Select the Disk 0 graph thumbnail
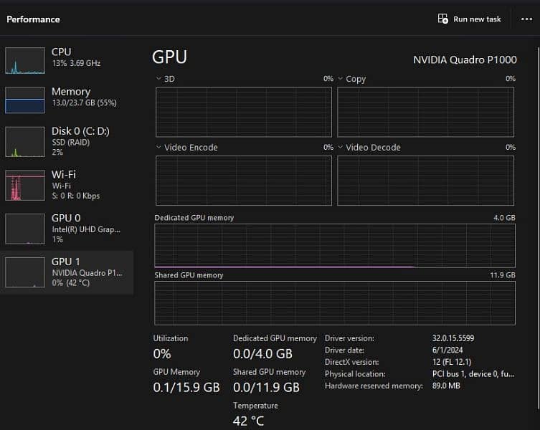The image size is (540, 430). coord(25,142)
